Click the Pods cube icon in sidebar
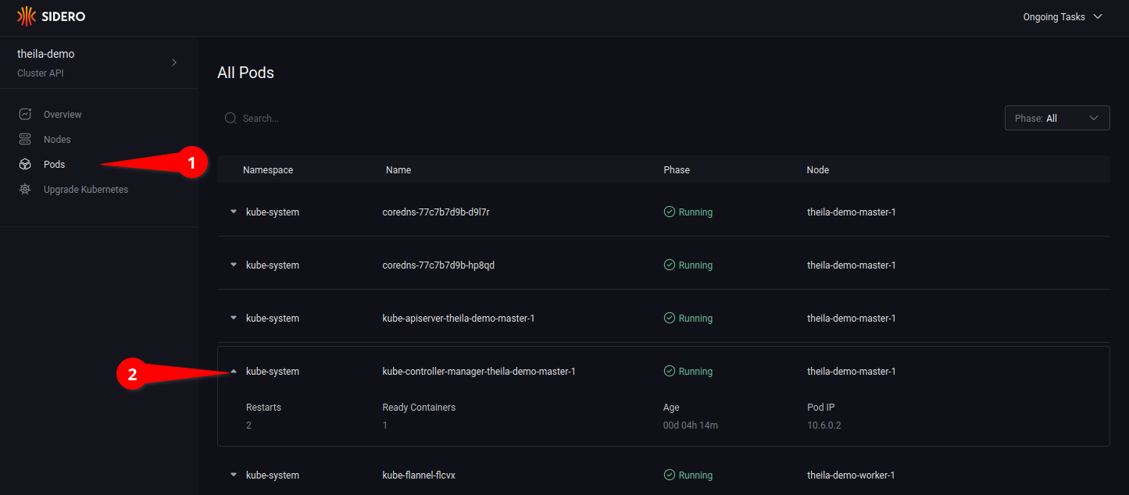 [x=26, y=165]
